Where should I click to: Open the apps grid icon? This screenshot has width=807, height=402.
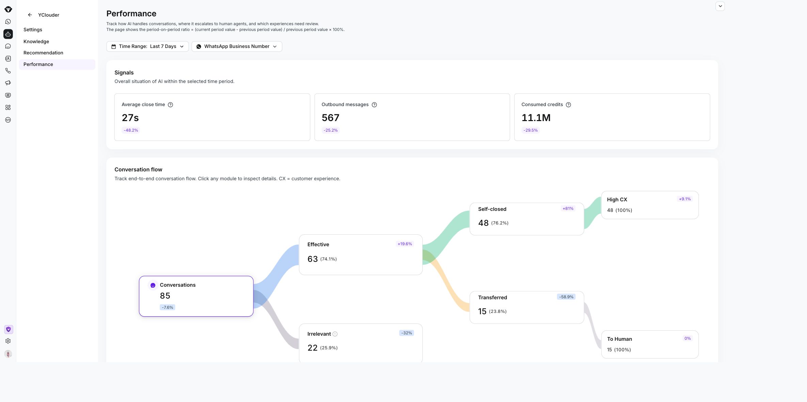click(x=8, y=107)
